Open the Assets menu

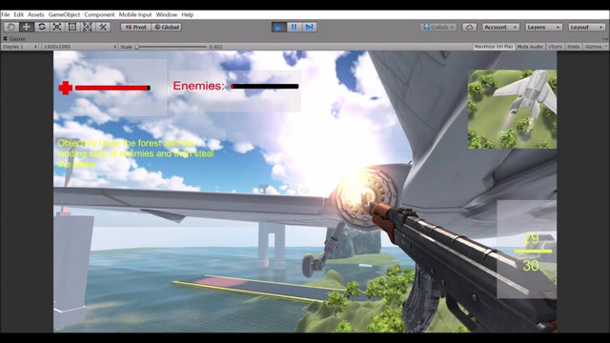pos(36,14)
